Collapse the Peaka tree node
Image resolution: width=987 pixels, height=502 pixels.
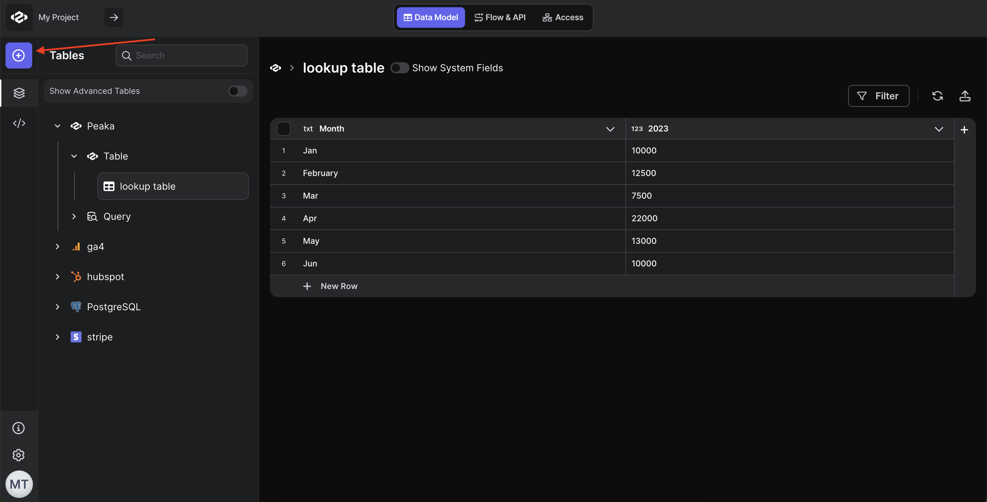point(58,126)
